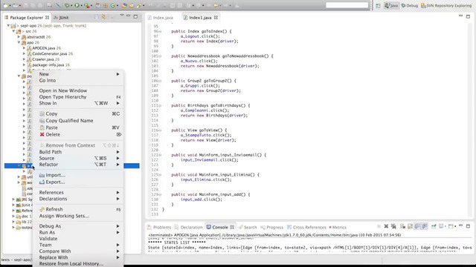Switch to the Problems tab
The image size is (476, 267).
(x=158, y=227)
